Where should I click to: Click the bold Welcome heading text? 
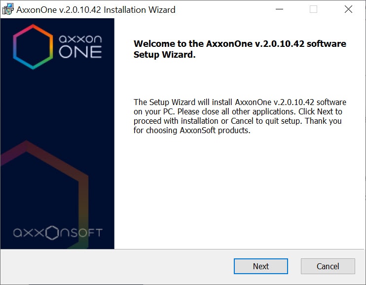tap(240, 44)
